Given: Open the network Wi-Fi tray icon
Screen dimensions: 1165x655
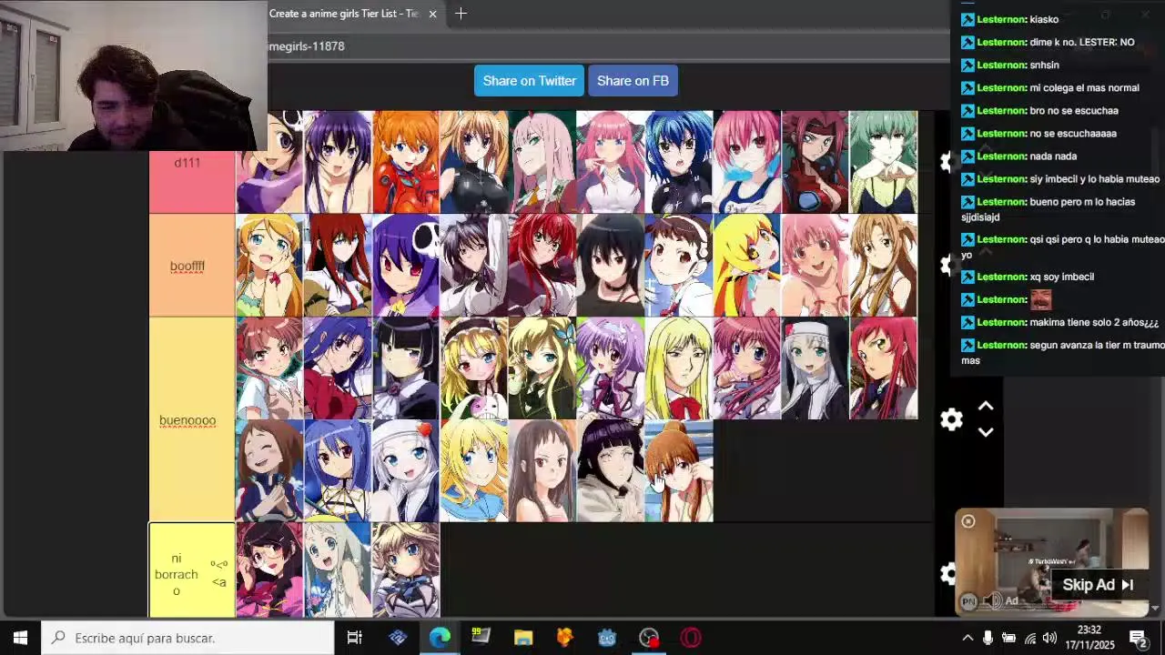Looking at the screenshot, I should coord(1029,638).
